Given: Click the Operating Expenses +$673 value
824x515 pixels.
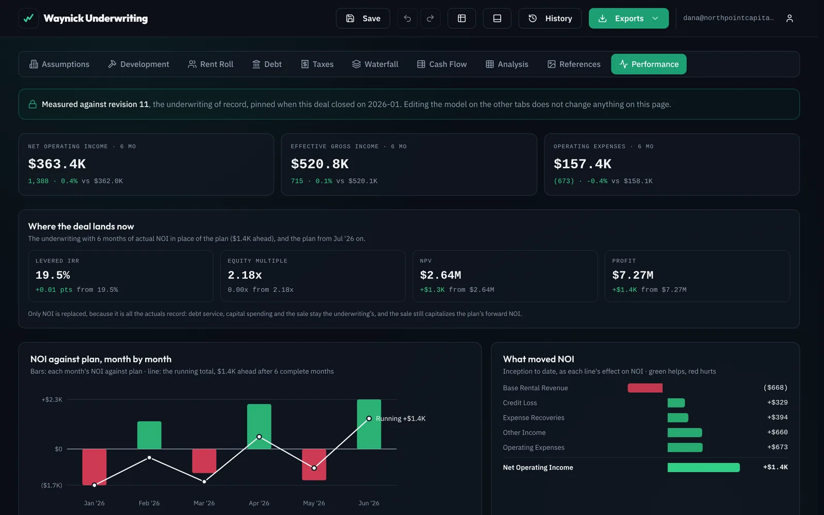Looking at the screenshot, I should (x=777, y=447).
